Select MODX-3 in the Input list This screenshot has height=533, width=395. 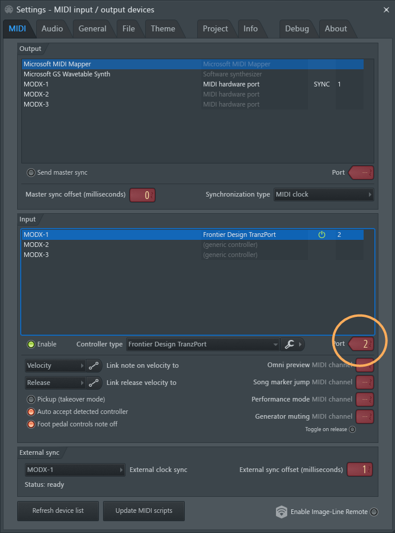click(192, 255)
